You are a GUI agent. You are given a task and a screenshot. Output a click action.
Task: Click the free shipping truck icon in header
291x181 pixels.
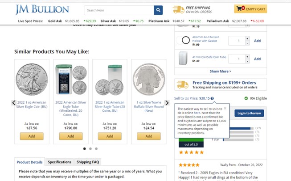(x=178, y=9)
